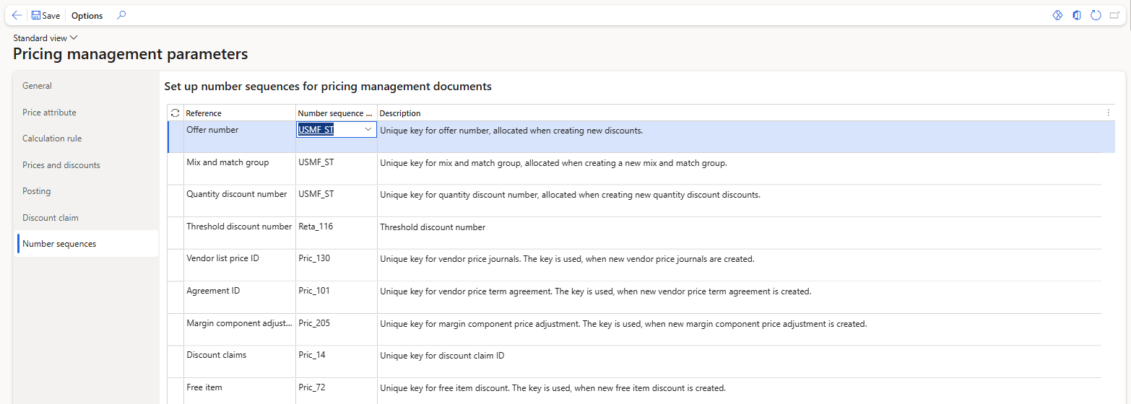Sort by Number sequence column header
Viewport: 1131px width, 404px height.
click(x=336, y=113)
